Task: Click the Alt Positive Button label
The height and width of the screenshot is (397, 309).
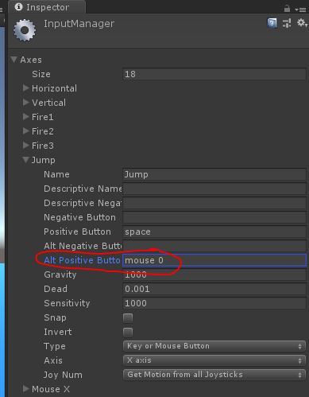Action: (x=82, y=260)
